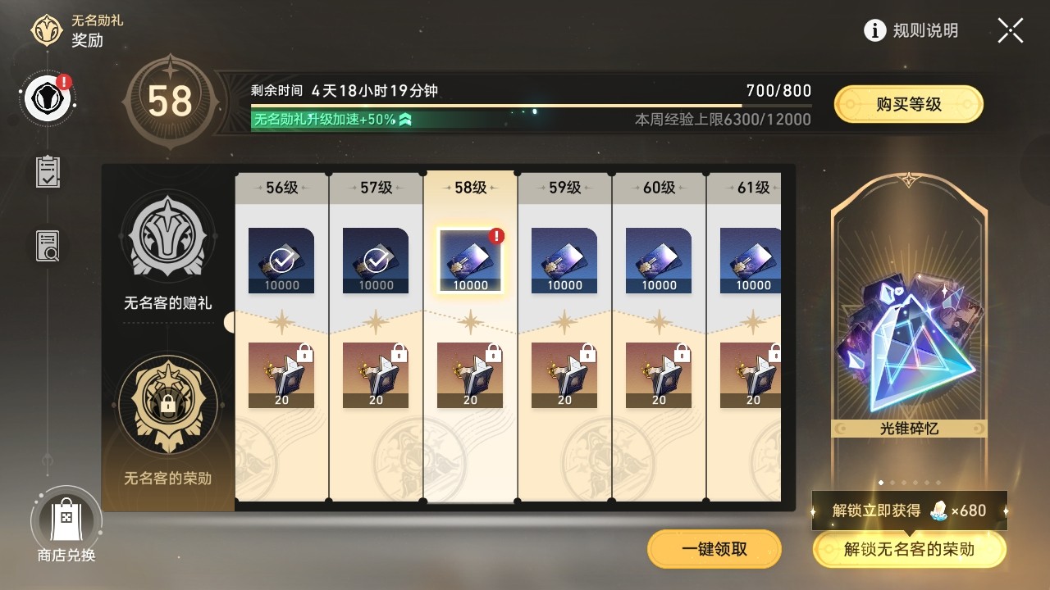Screen dimensions: 1050x590
Task: Select the checked level 57 credit reward
Action: (x=376, y=261)
